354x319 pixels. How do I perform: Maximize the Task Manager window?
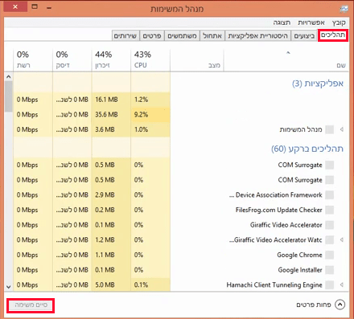[x=35, y=6]
